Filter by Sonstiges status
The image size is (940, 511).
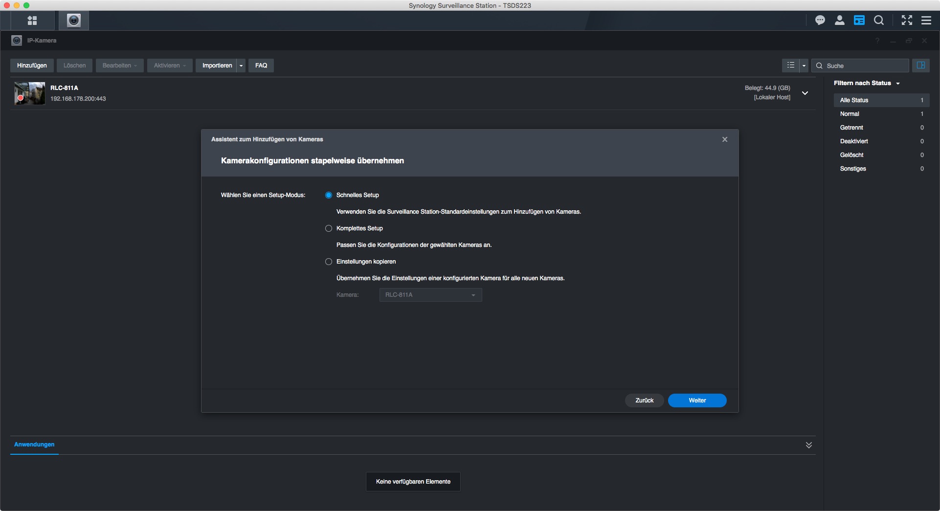[882, 169]
